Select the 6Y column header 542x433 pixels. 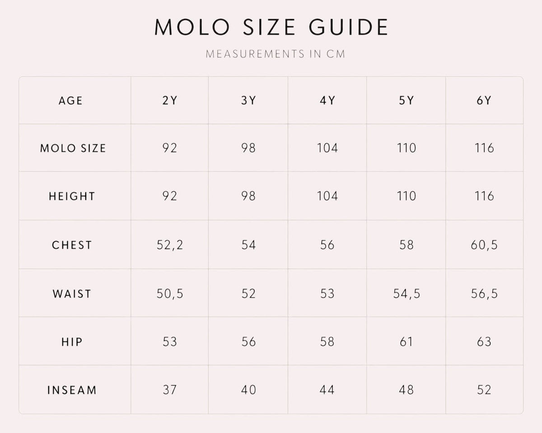(x=484, y=100)
